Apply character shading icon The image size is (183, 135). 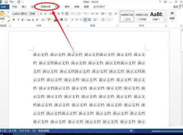tap(62, 20)
